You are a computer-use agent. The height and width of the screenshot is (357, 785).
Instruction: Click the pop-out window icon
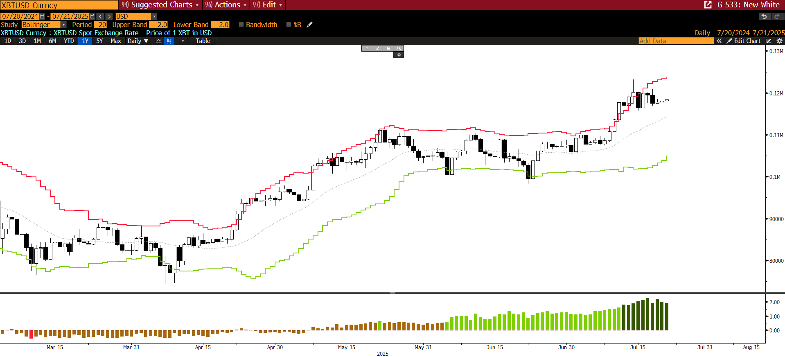(708, 5)
